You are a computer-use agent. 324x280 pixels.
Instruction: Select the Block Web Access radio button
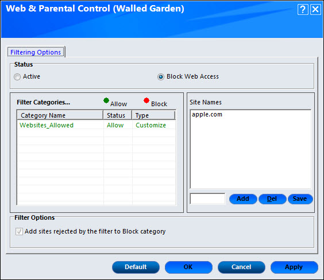click(160, 77)
